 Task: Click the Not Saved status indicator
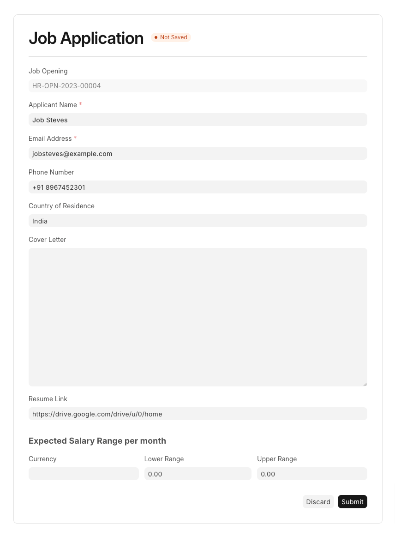(171, 37)
